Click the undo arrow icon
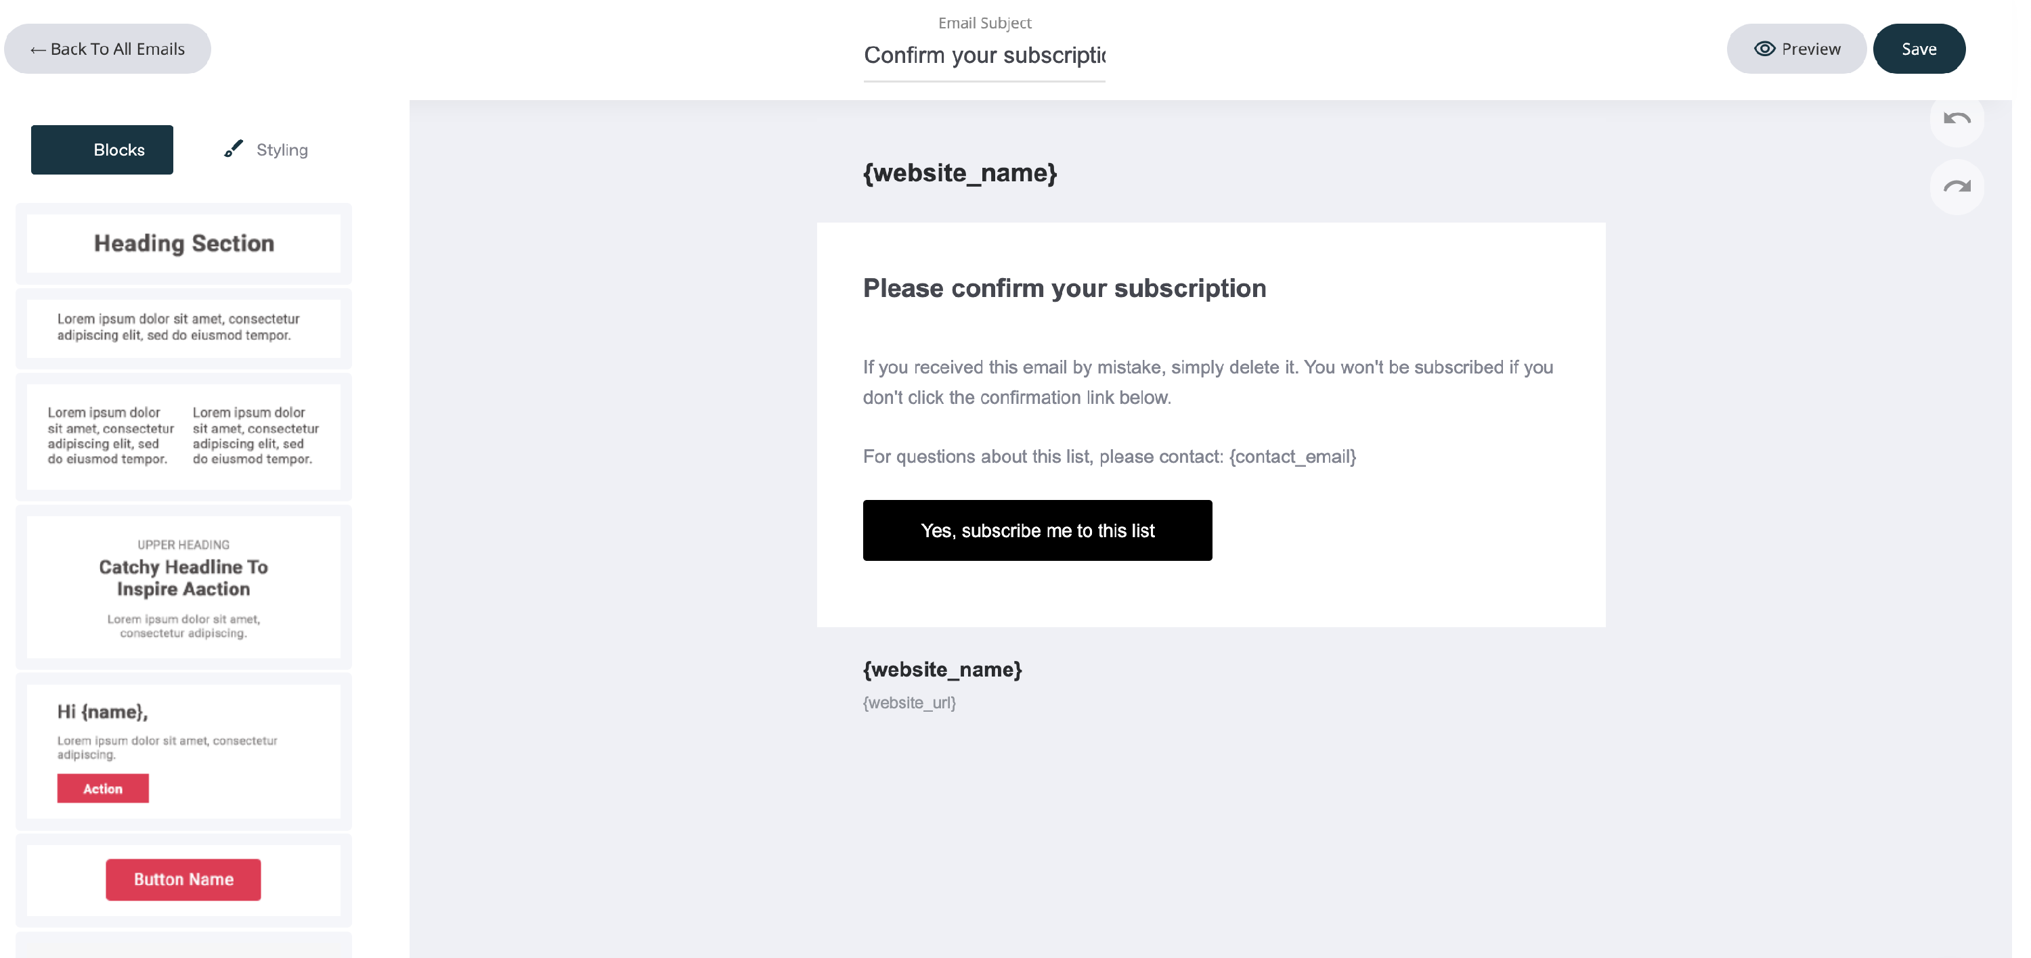Image resolution: width=2031 pixels, height=958 pixels. pos(1956,120)
